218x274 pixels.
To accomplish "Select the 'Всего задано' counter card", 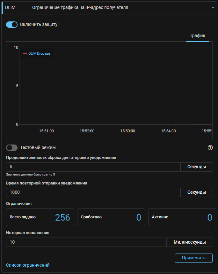I will [x=40, y=217].
